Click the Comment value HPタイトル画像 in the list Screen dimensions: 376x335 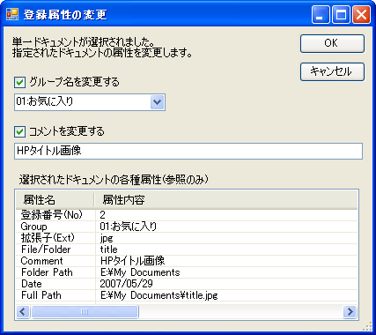(x=132, y=261)
